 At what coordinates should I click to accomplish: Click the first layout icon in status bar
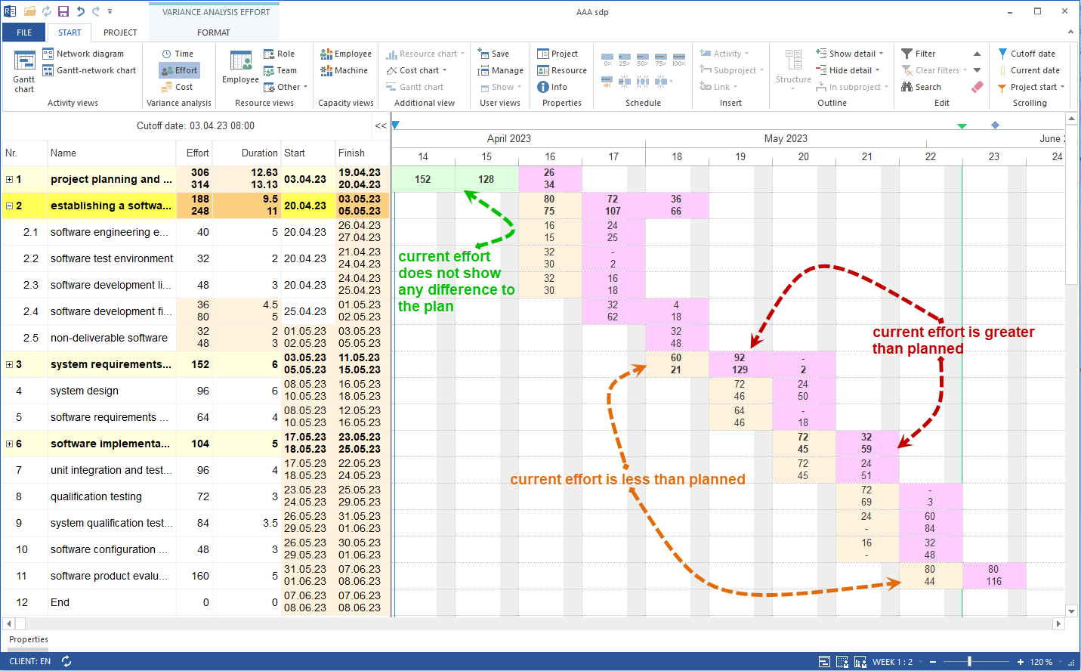(x=824, y=662)
